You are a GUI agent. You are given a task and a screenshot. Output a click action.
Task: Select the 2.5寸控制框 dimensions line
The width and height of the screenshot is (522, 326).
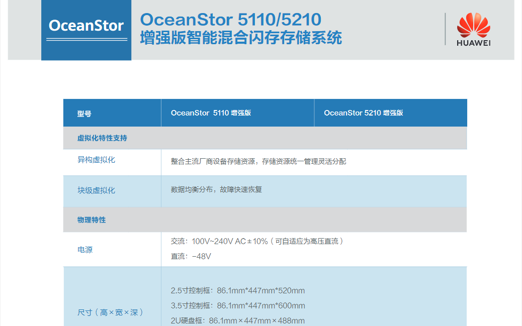[238, 291]
